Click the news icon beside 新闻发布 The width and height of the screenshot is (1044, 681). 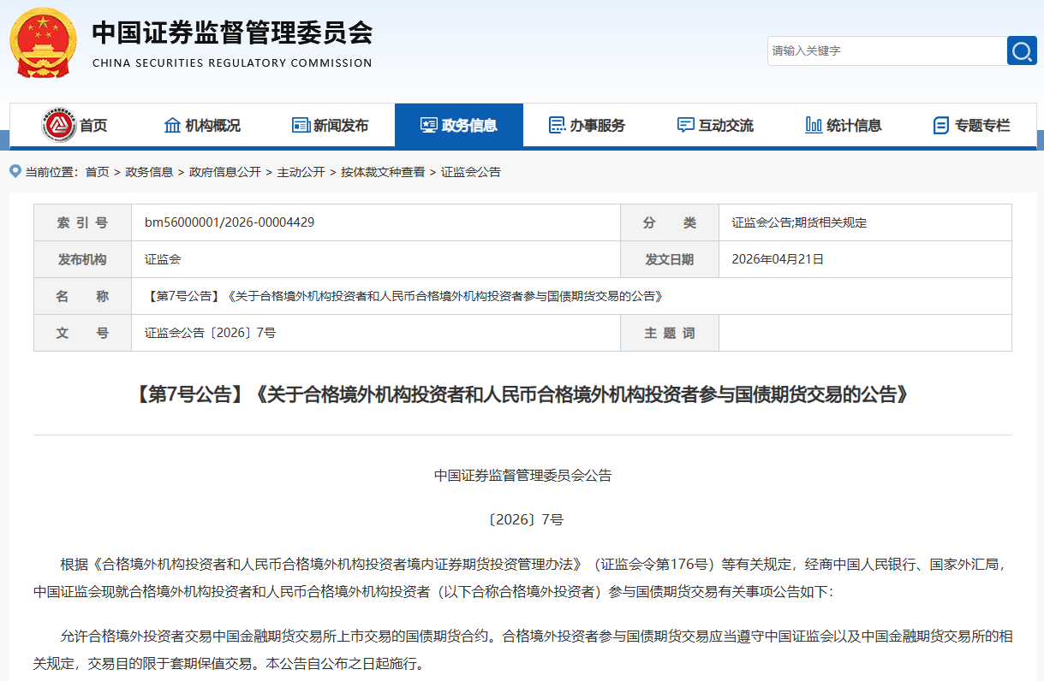pos(301,125)
